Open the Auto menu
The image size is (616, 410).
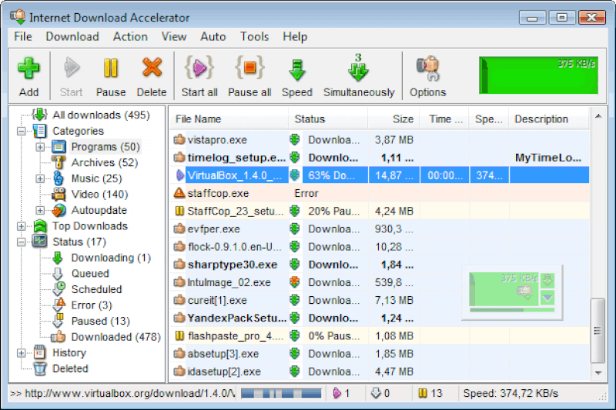[213, 36]
